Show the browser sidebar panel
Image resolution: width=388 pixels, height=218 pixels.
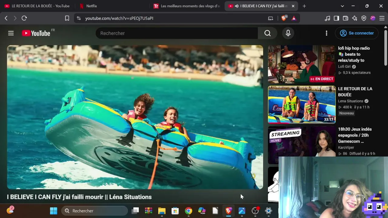tap(336, 18)
